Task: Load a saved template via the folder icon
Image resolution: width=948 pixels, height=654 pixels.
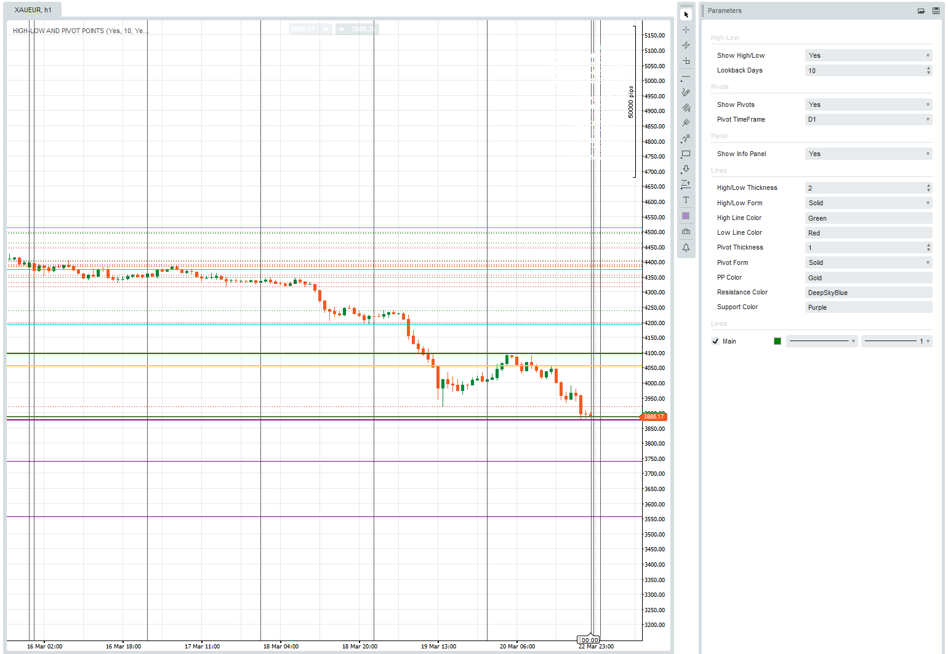Action: (921, 10)
